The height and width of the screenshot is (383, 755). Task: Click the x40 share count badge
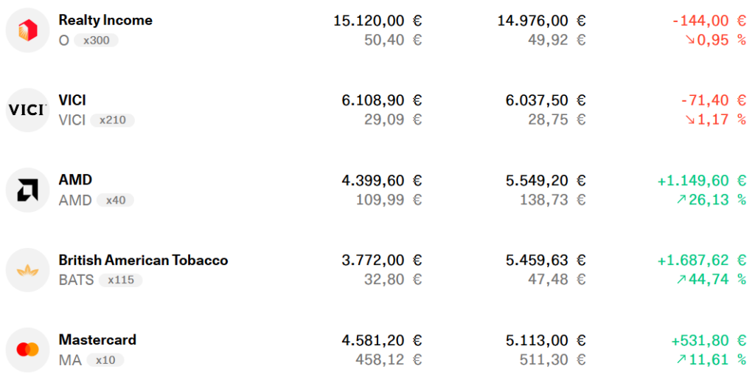[x=116, y=200]
